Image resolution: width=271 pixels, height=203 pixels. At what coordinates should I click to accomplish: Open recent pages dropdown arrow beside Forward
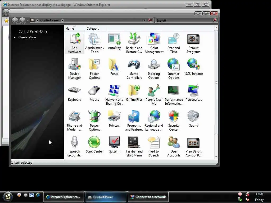point(28,21)
